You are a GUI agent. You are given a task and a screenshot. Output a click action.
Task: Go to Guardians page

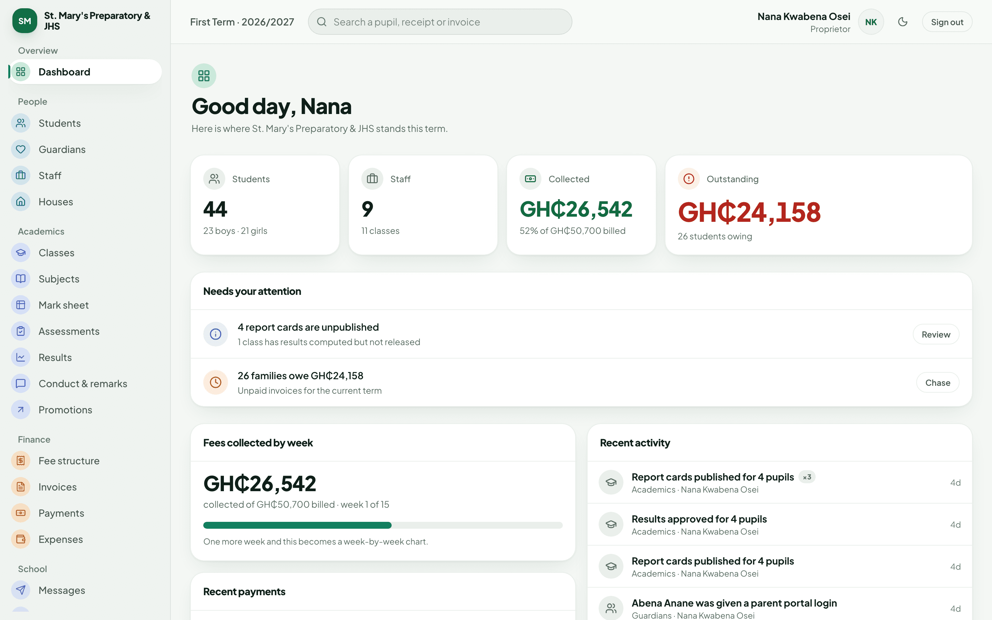click(x=85, y=149)
